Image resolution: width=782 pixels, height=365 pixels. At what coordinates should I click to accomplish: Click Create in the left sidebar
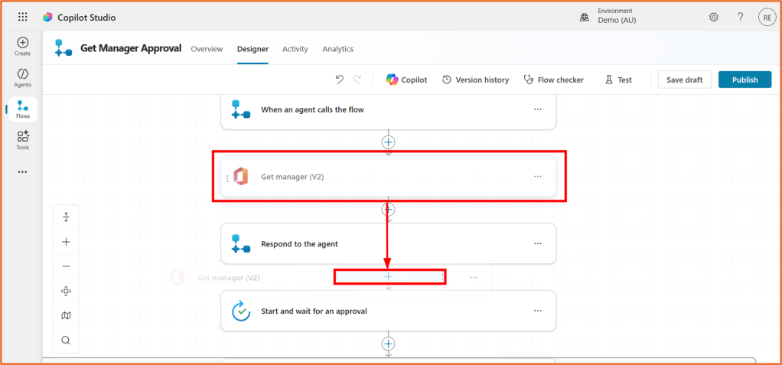coord(22,47)
